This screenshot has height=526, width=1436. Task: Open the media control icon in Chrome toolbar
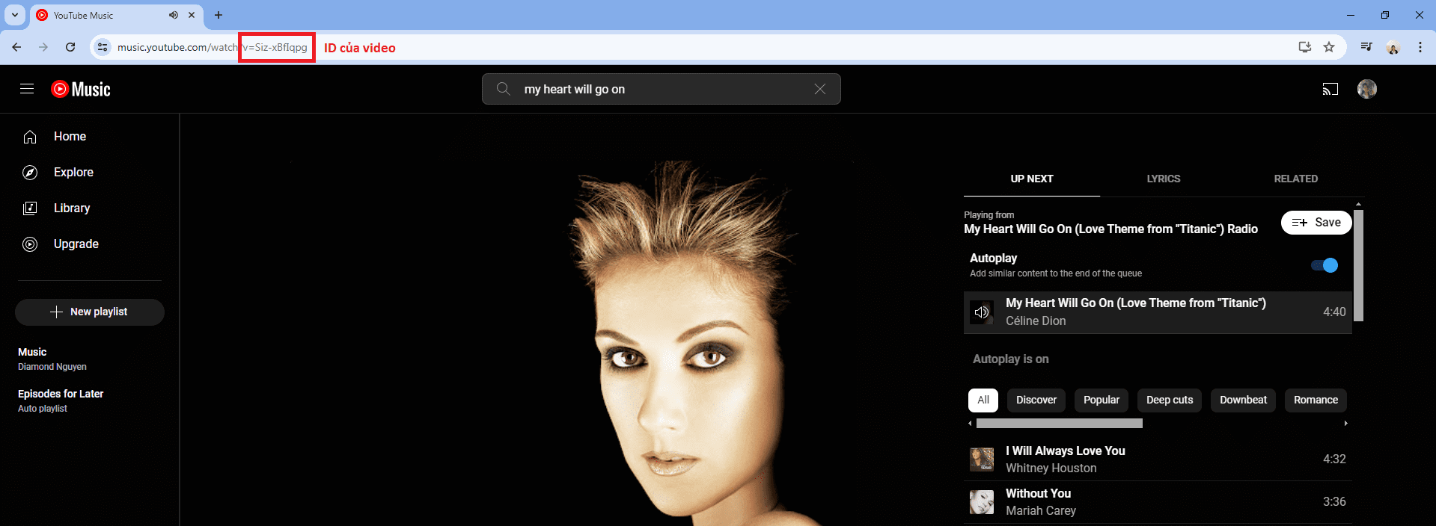(x=1366, y=47)
